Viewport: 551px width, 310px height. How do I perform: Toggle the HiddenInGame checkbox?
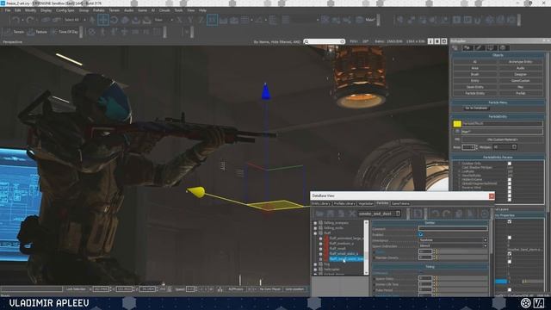(x=510, y=180)
